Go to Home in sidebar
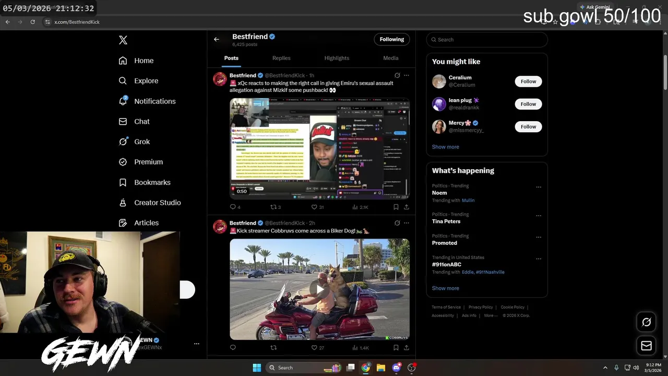Screen dimensions: 668x376 click(136, 61)
